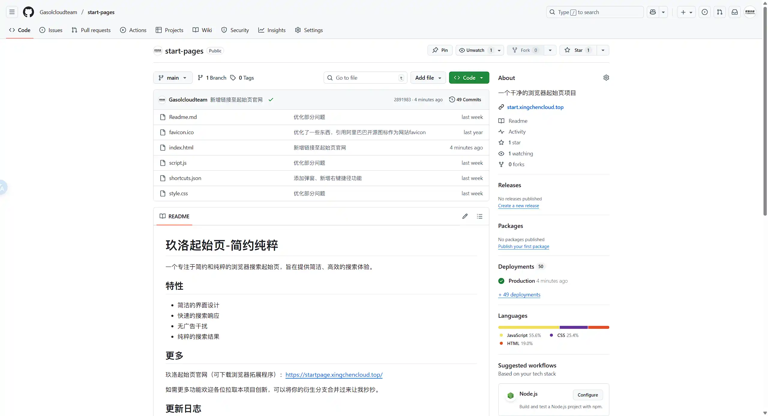Open the pull requests icon in the header
768x416 pixels.
(720, 12)
